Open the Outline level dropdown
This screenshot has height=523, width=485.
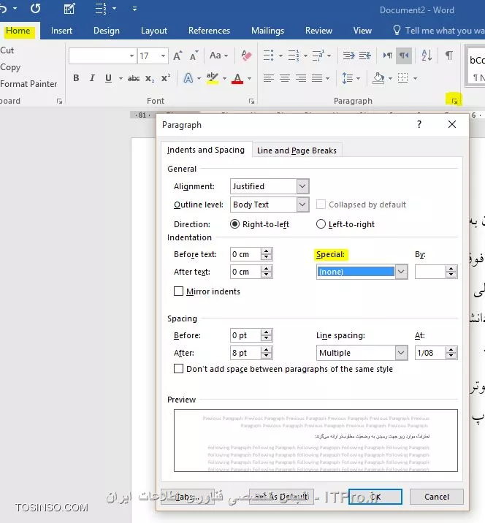pyautogui.click(x=302, y=204)
